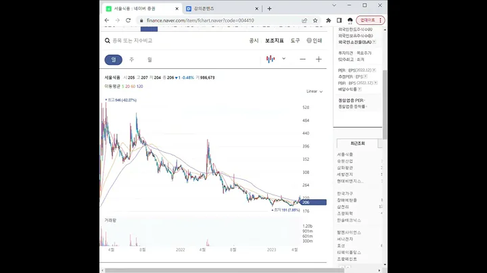Open 서울식품 in recent list
The height and width of the screenshot is (273, 487).
(345, 155)
